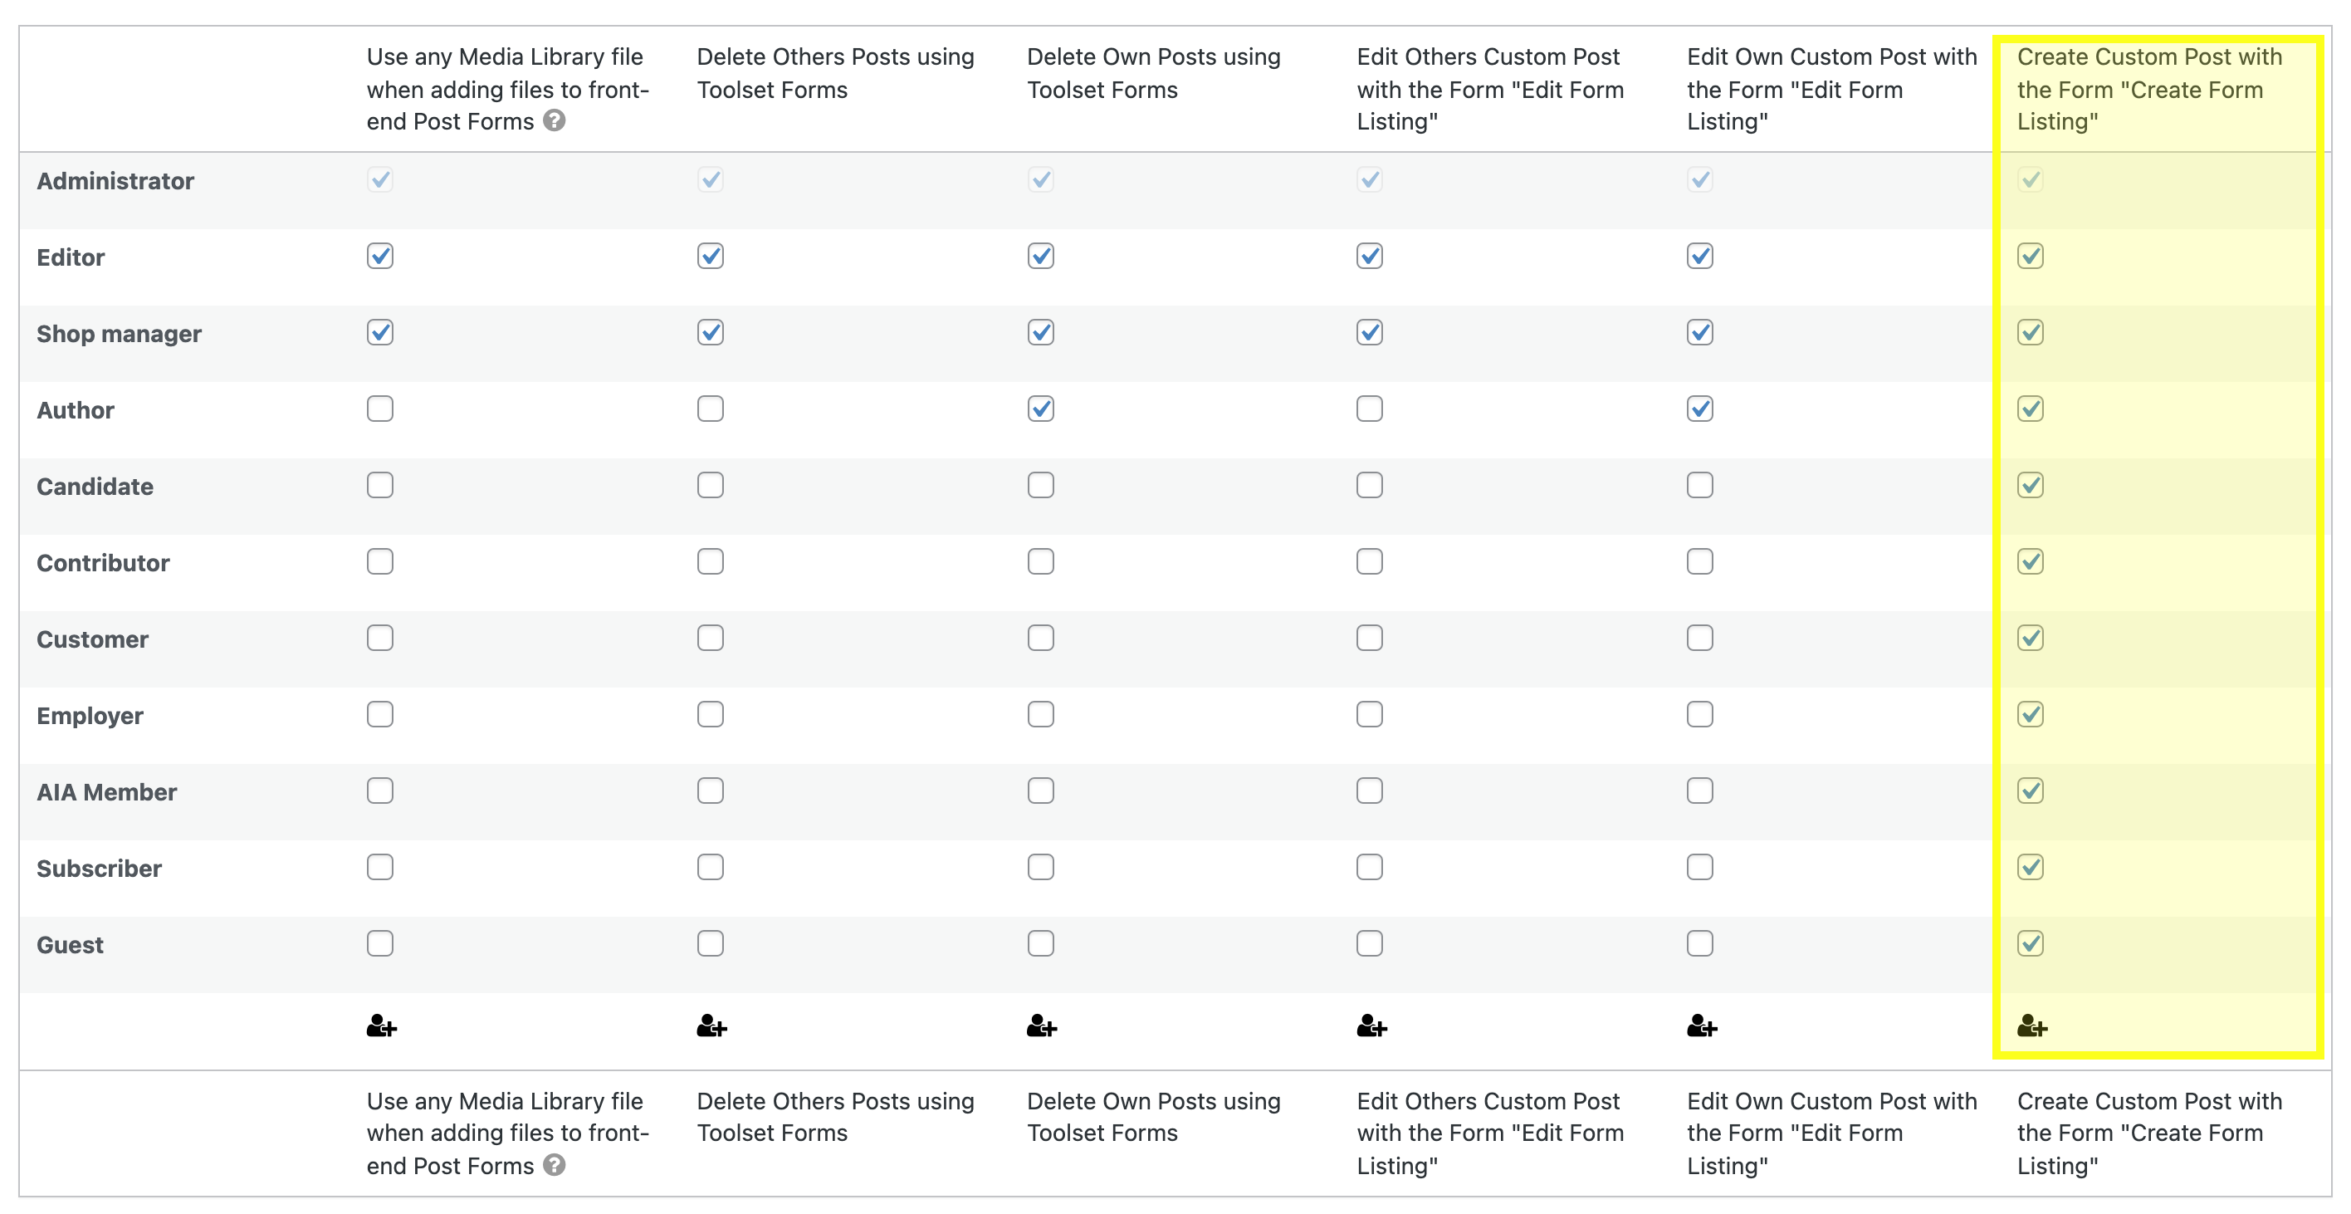This screenshot has width=2351, height=1214.
Task: Uncheck Customer's Create Custom Post checkbox
Action: [x=2031, y=637]
